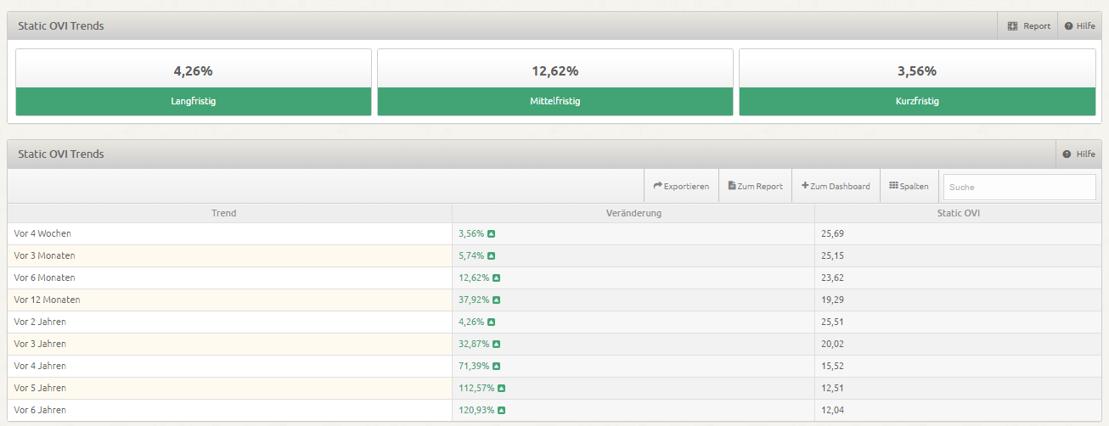1109x426 pixels.
Task: Open Report in top Static OVI panel
Action: coord(1028,26)
